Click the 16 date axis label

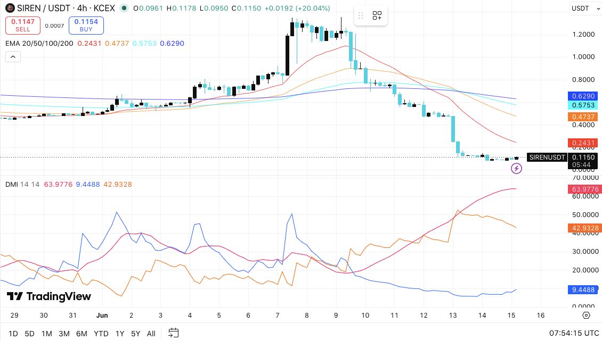tap(541, 316)
